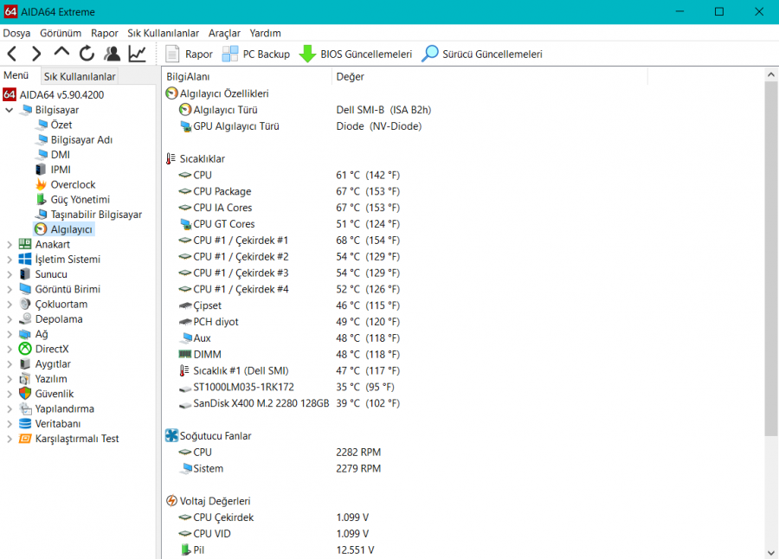
Task: Switch to the Menü tab in the sidebar
Action: [16, 75]
